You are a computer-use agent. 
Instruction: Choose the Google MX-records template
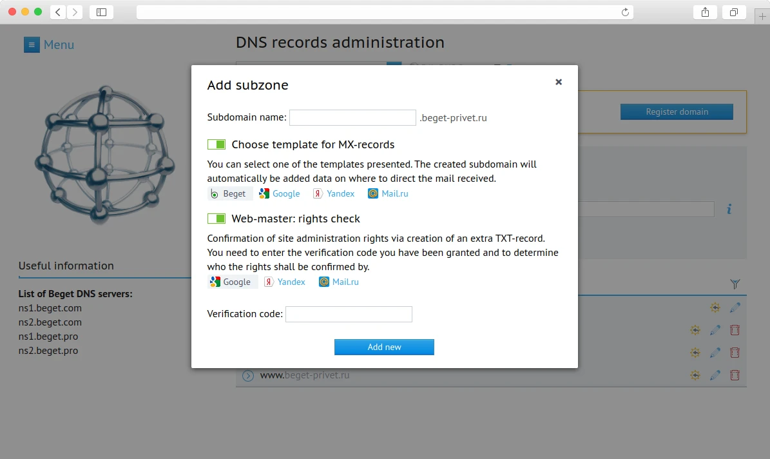point(280,193)
